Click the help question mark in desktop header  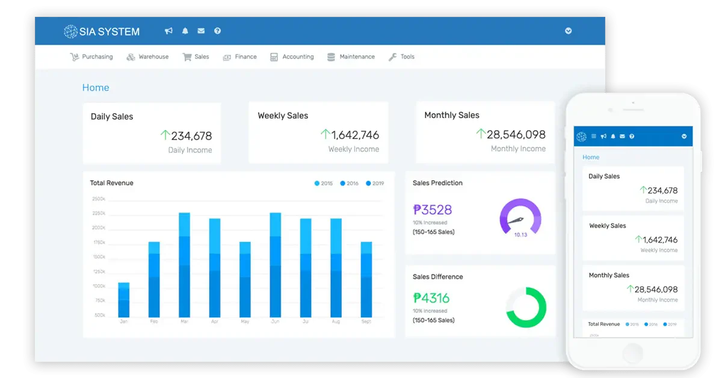pyautogui.click(x=217, y=31)
